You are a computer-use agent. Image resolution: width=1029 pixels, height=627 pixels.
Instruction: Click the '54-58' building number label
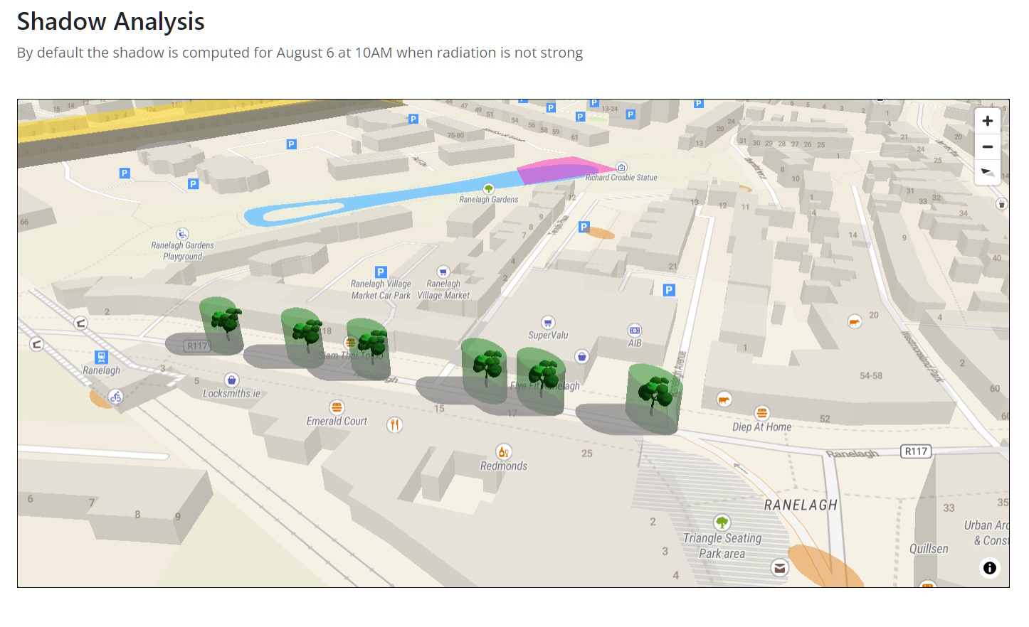(871, 375)
